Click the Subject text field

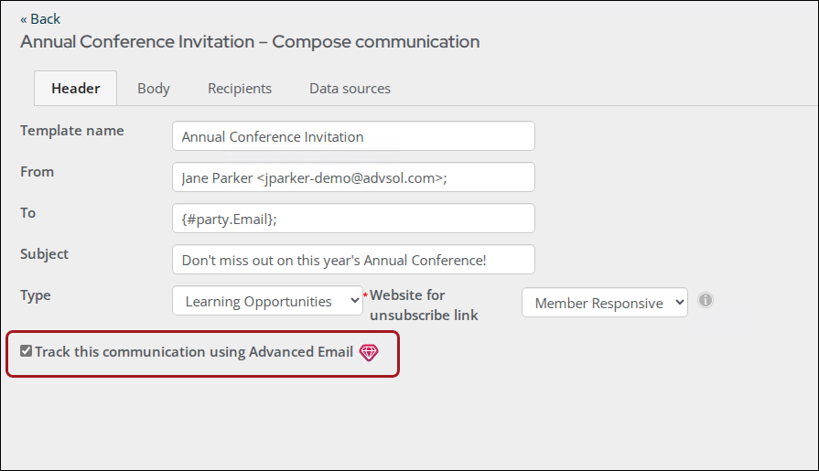(353, 260)
